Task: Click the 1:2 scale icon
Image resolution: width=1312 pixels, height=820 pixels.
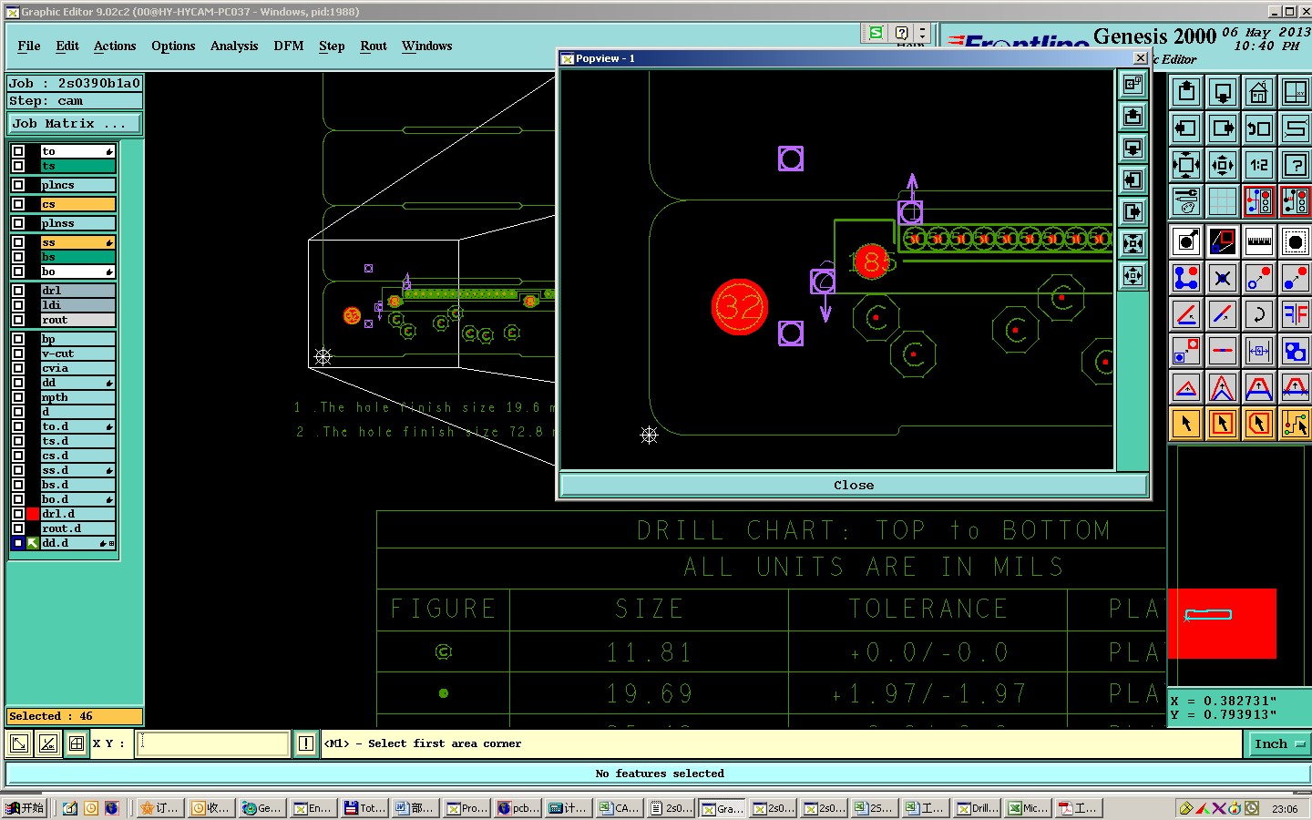Action: coord(1259,165)
